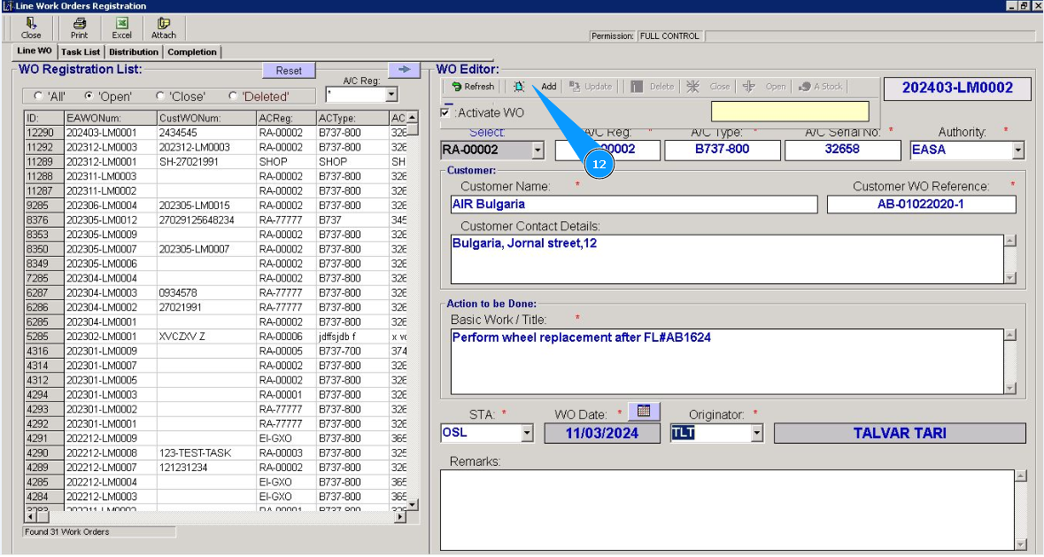Viewport: 1044px width, 557px height.
Task: Select the 'Deleted' radio filter
Action: [233, 96]
